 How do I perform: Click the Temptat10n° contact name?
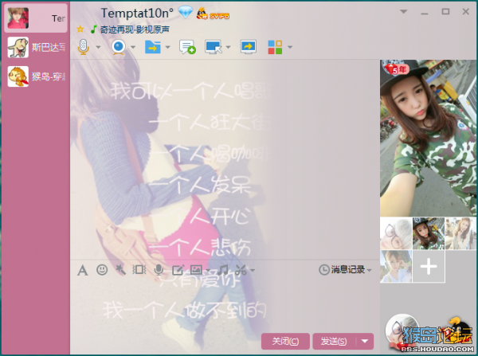(137, 13)
